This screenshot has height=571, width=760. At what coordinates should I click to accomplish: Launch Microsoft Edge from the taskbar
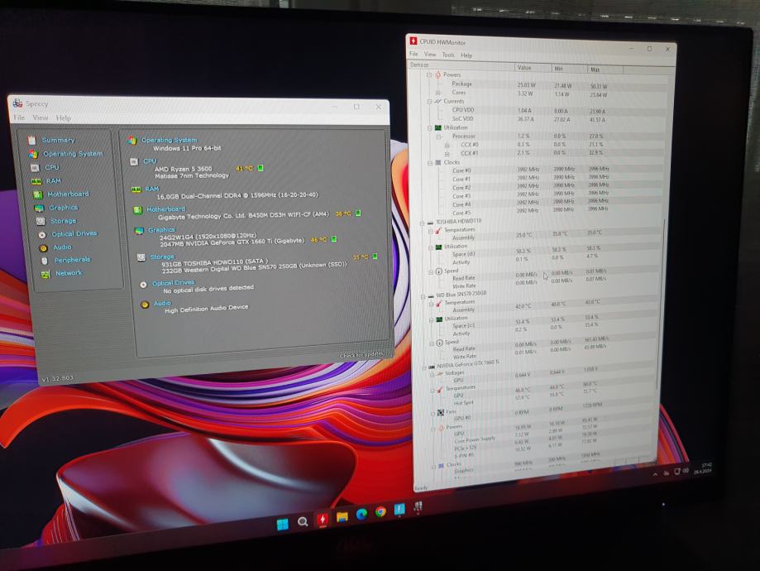coord(361,514)
